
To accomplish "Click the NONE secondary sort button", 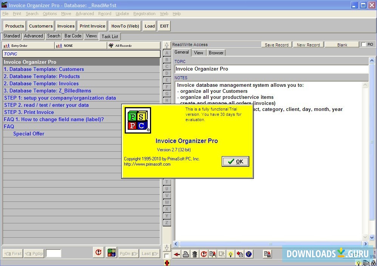I will pyautogui.click(x=81, y=46).
